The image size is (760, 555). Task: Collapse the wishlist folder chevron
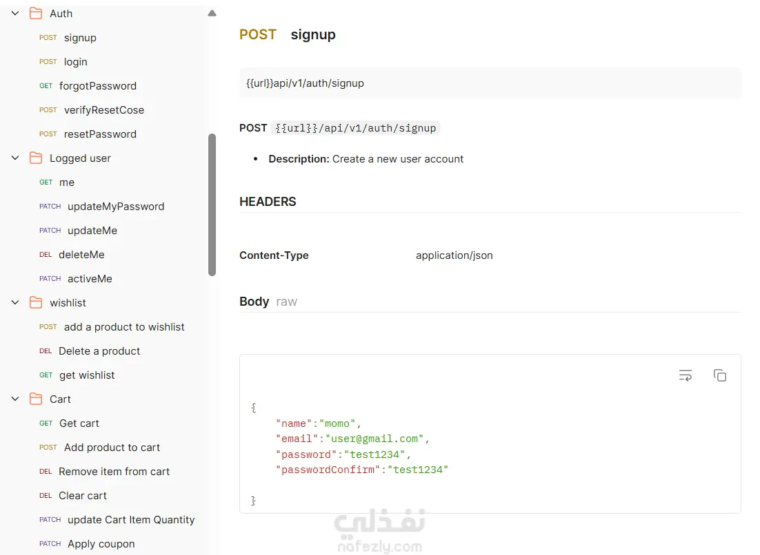(x=15, y=303)
